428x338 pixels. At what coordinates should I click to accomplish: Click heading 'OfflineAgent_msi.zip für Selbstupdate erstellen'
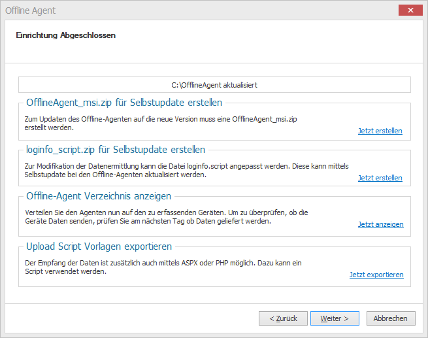pyautogui.click(x=124, y=103)
